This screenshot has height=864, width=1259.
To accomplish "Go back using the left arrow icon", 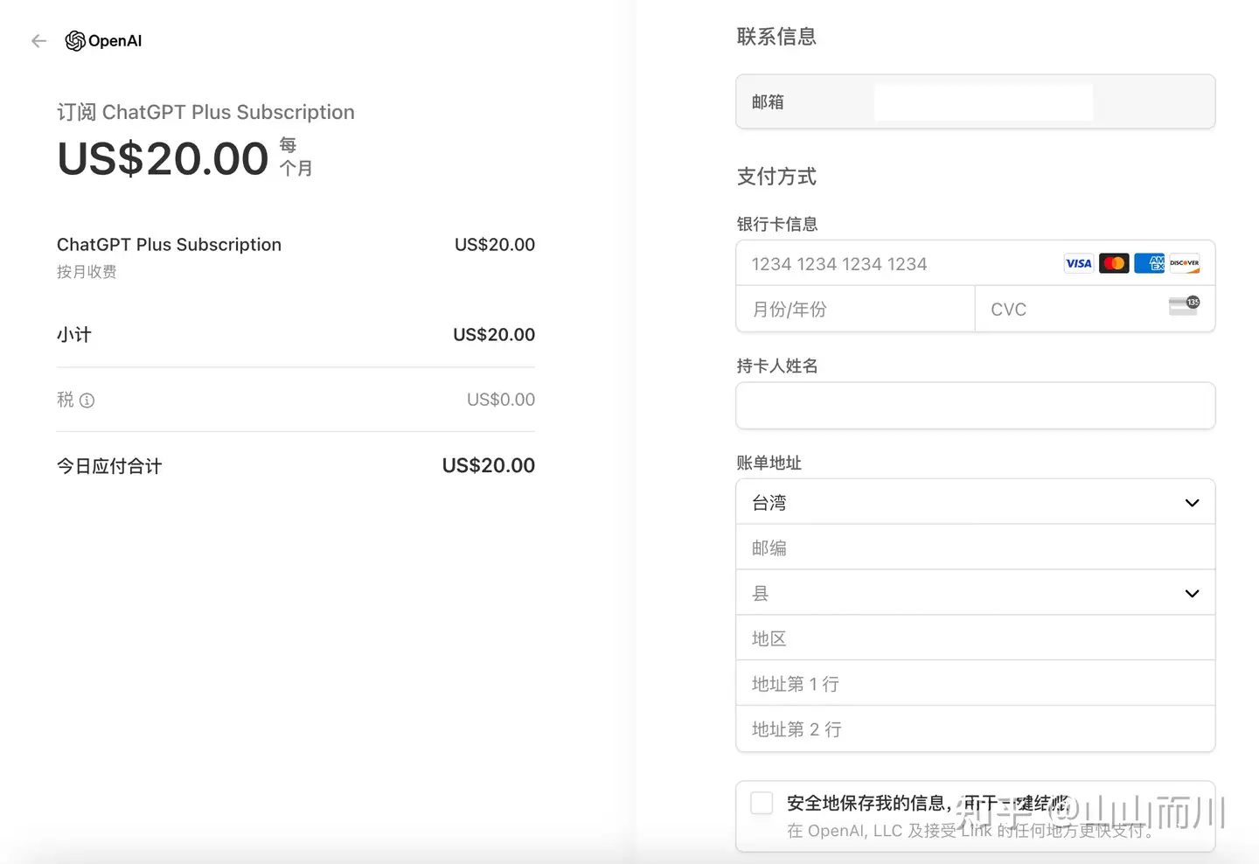I will (38, 41).
